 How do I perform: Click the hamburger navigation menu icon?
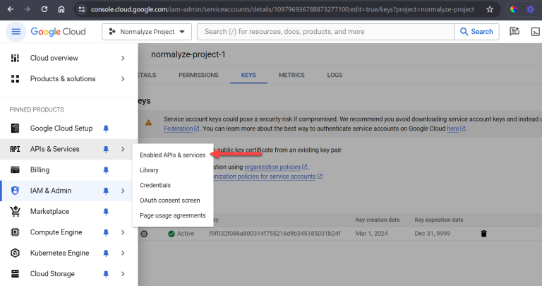pos(16,32)
